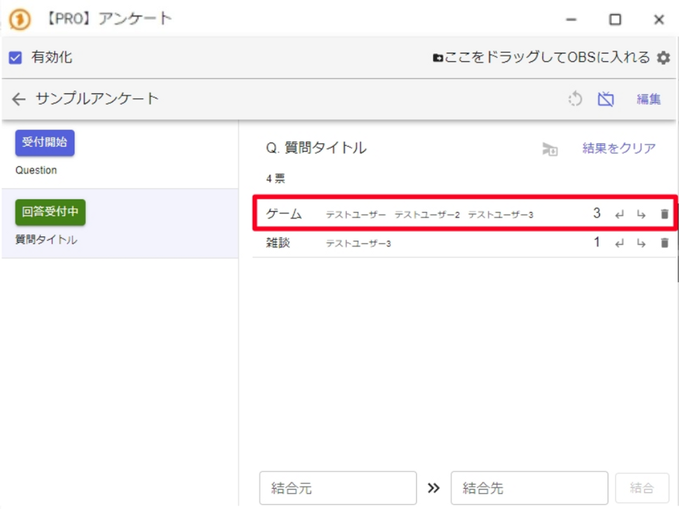Viewport: 679px width, 509px height.
Task: Toggle the crossed-out TV display icon
Action: (605, 99)
